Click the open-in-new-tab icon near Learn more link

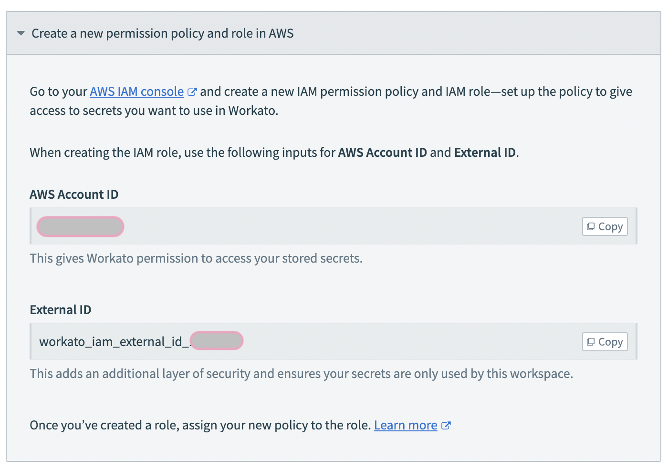(446, 425)
